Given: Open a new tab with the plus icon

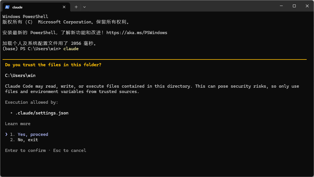Looking at the screenshot, I should pos(76,7).
